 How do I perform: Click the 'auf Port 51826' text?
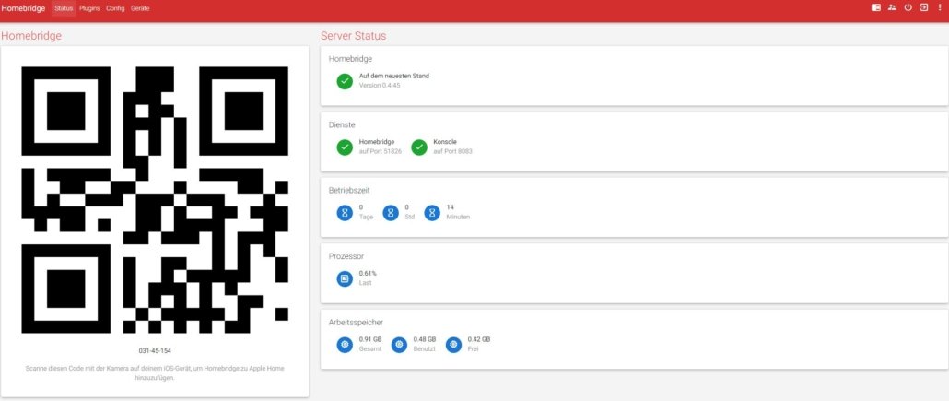(381, 151)
